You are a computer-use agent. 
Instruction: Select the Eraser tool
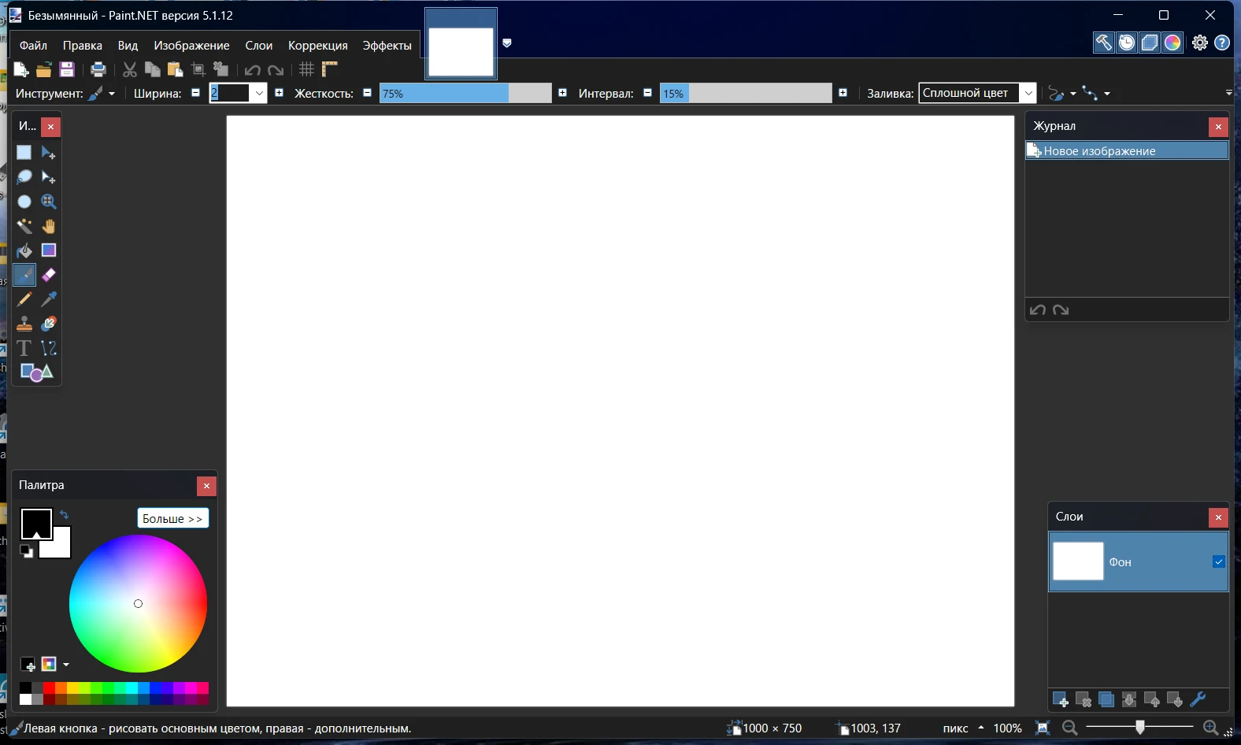point(49,275)
